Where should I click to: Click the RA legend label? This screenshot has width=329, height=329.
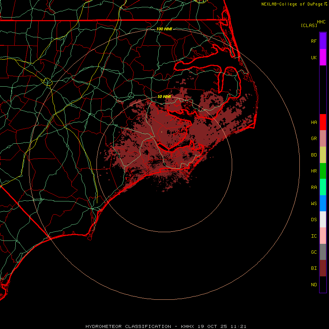[x=314, y=188]
